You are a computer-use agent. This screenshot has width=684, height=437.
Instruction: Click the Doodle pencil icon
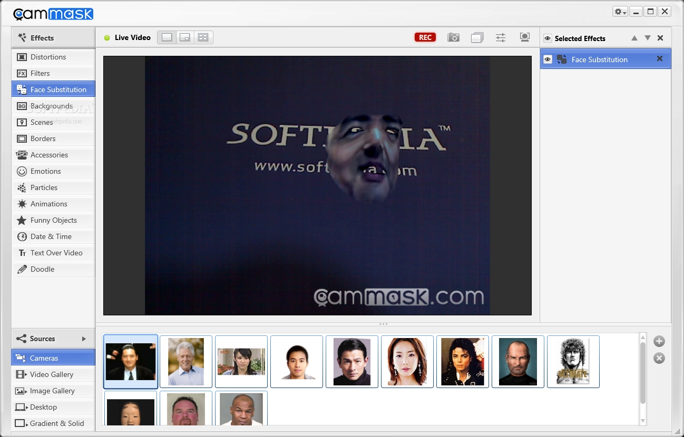click(x=22, y=269)
